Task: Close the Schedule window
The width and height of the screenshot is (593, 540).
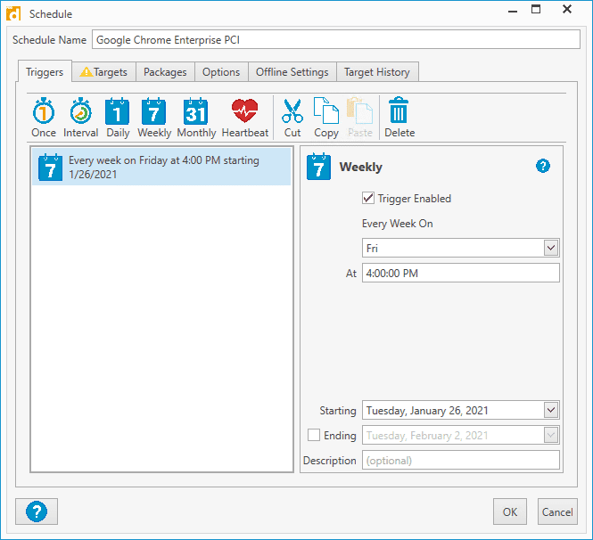Action: (566, 10)
